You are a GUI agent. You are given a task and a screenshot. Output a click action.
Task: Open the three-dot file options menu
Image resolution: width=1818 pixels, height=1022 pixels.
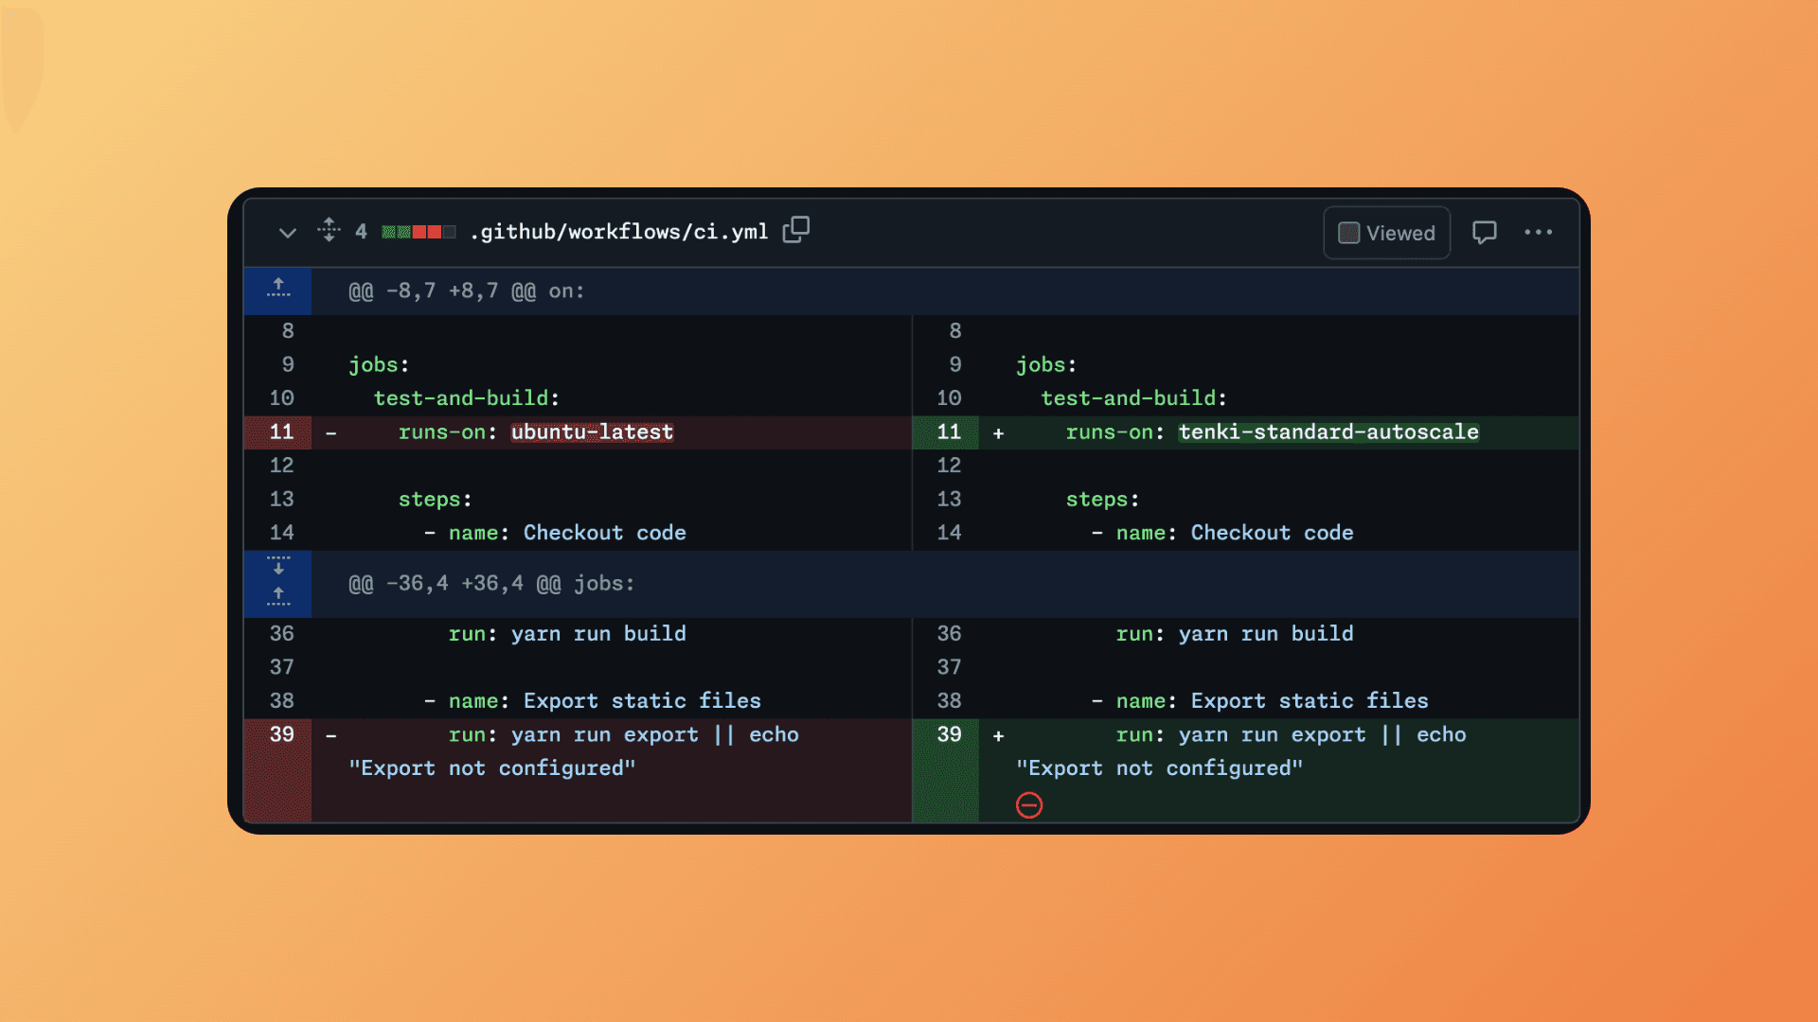click(1538, 232)
